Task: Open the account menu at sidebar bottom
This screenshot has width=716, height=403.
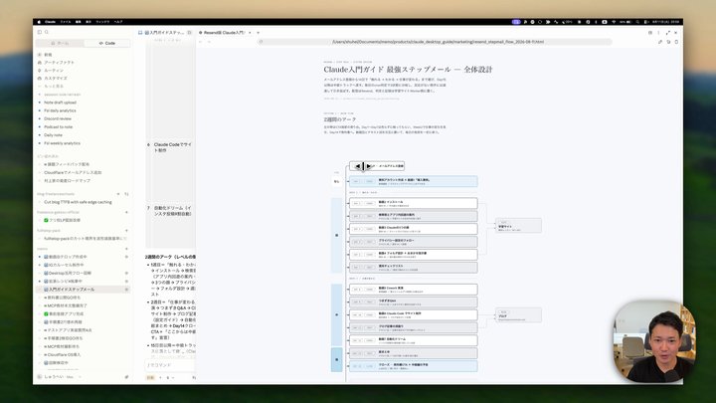Action: point(60,377)
